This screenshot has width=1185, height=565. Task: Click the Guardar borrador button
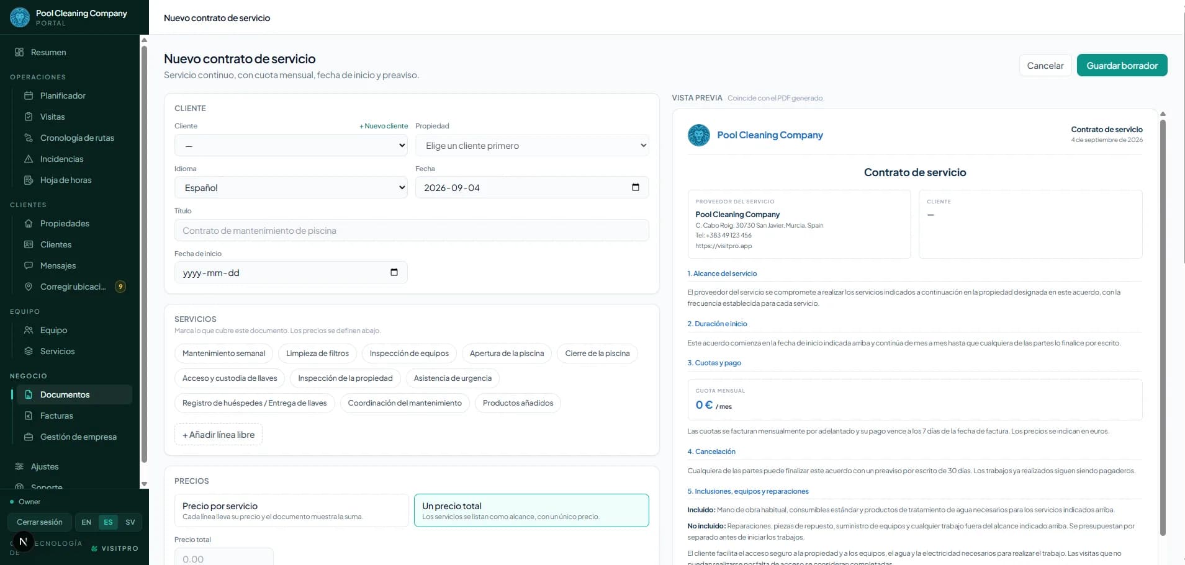click(1122, 65)
